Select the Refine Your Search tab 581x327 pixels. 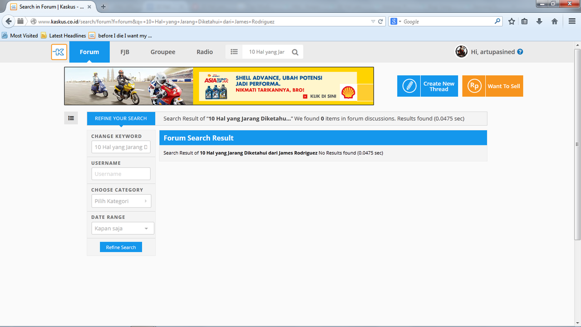pyautogui.click(x=121, y=119)
